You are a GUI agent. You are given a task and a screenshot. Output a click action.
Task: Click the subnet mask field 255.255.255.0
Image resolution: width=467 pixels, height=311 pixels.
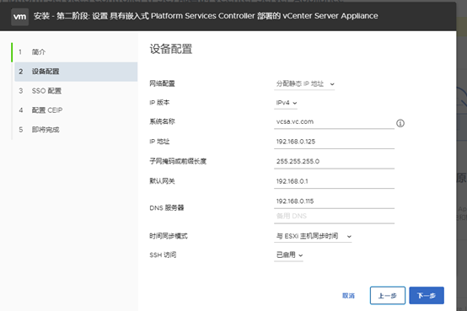pos(334,162)
